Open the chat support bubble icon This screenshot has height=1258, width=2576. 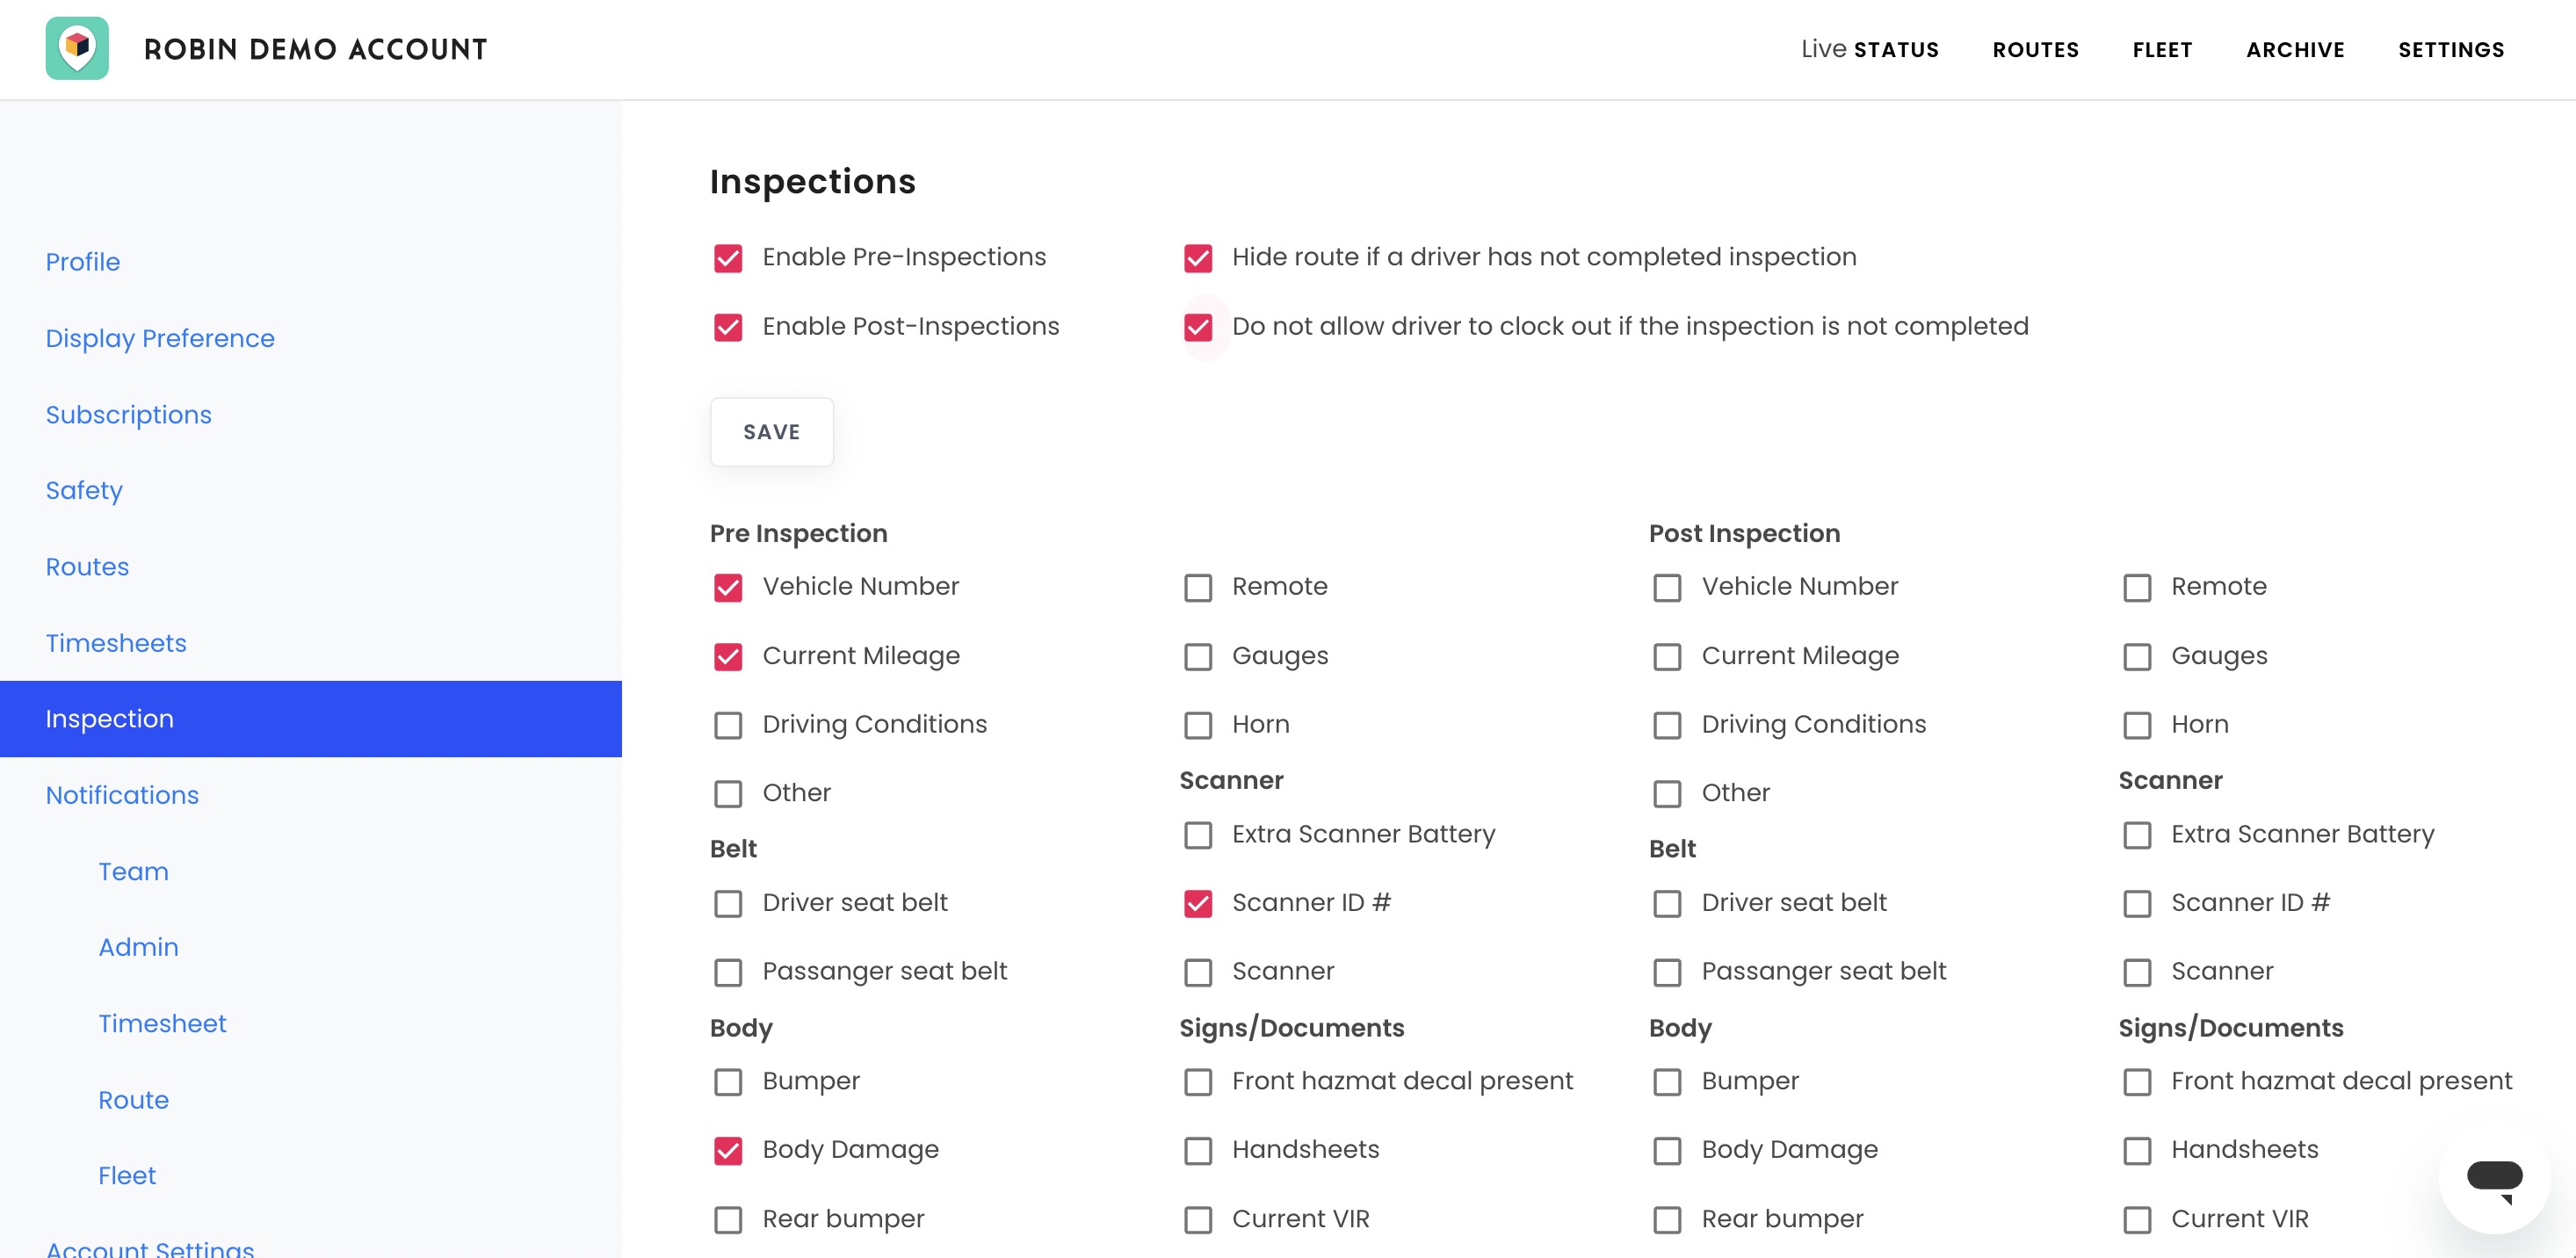(x=2494, y=1179)
